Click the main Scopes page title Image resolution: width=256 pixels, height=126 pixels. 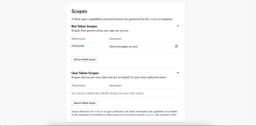click(79, 11)
